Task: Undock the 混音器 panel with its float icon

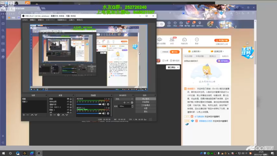Action: 111,95
